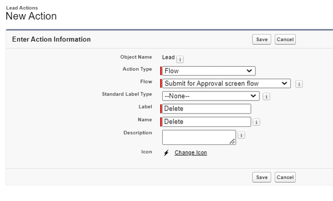Viewport: 333px width, 201px height.
Task: Click the Action Type dropdown arrow
Action: (x=249, y=71)
